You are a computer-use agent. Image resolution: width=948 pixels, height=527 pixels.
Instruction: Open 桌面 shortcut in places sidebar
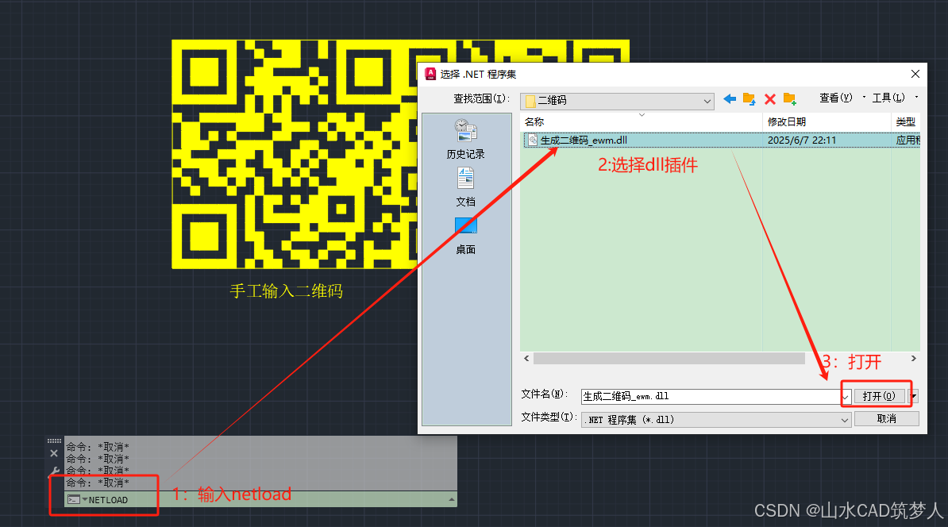tap(465, 236)
